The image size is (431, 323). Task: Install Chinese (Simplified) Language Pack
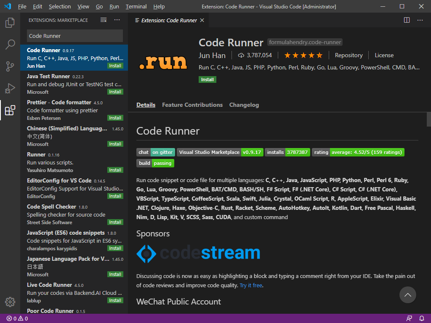tap(115, 144)
